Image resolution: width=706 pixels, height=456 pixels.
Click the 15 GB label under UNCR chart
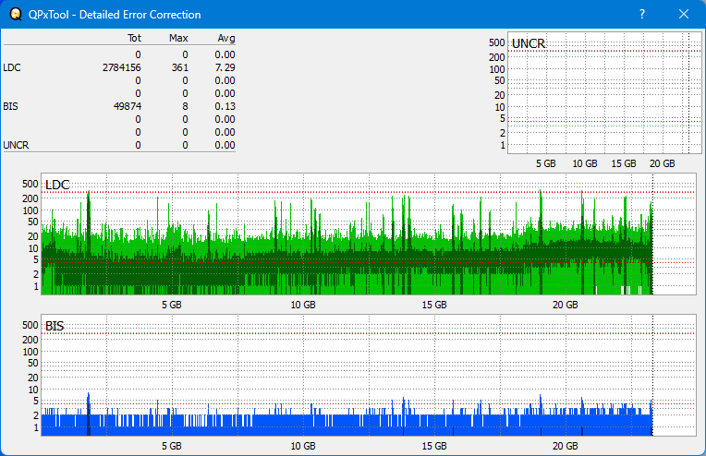[624, 163]
